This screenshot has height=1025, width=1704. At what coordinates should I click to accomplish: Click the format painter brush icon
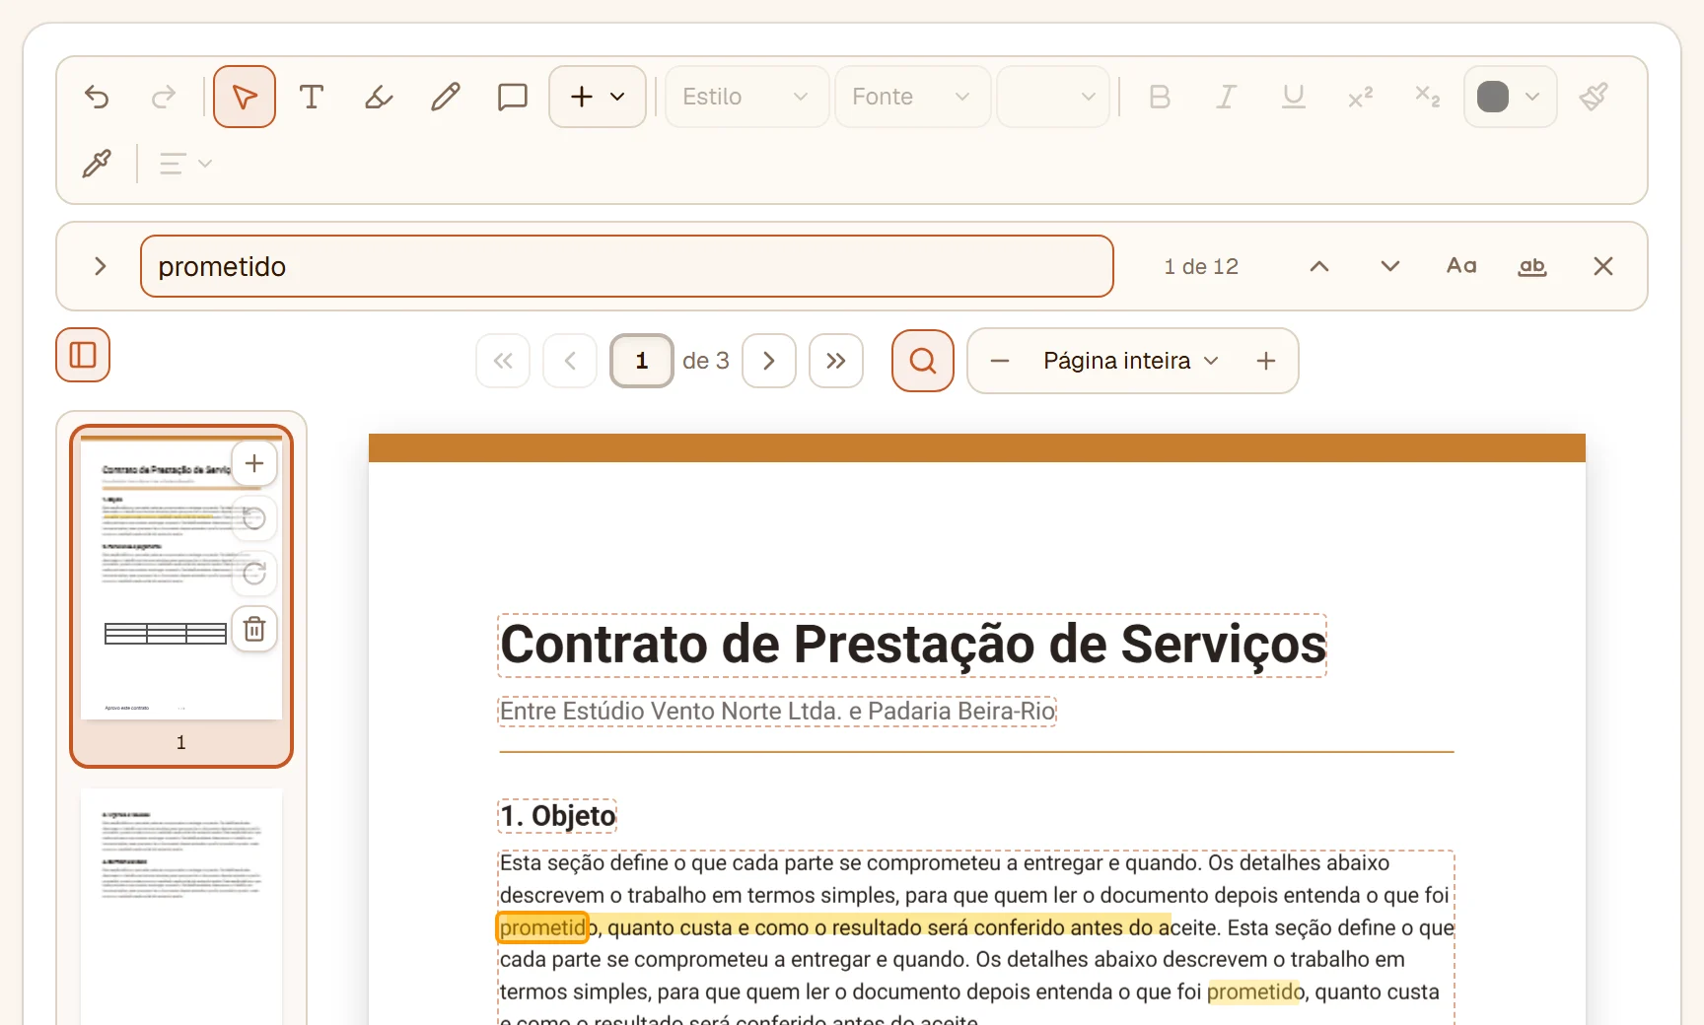click(1594, 97)
